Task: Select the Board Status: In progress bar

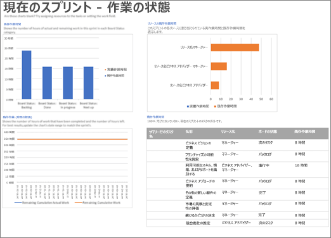Action: click(x=68, y=83)
